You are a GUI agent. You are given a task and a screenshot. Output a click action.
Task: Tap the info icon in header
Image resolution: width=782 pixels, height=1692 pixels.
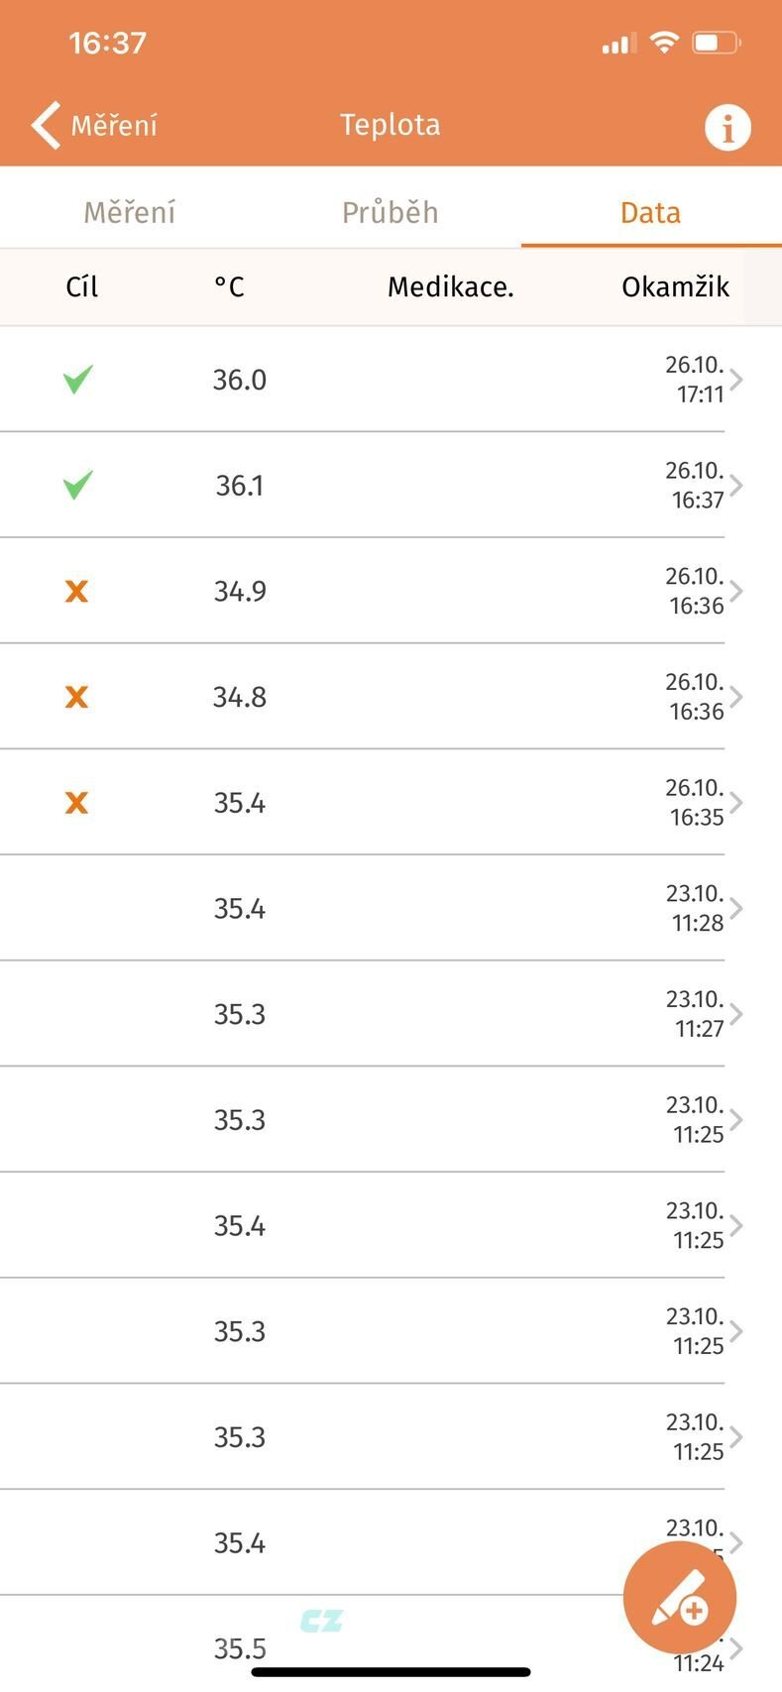pos(727,127)
